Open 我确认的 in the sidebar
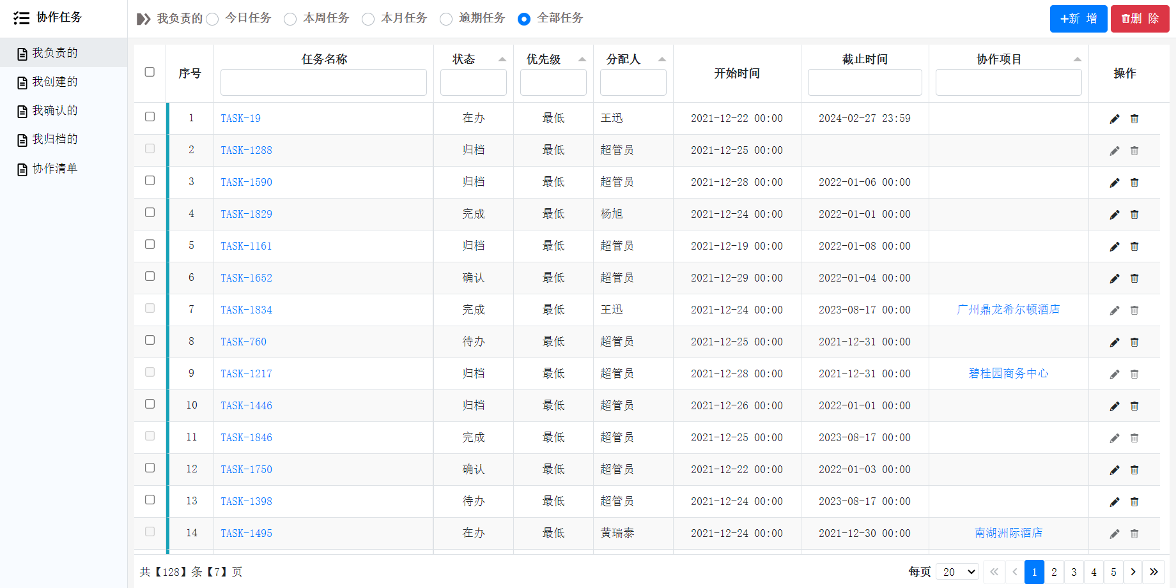Viewport: 1176px width, 588px height. point(63,110)
